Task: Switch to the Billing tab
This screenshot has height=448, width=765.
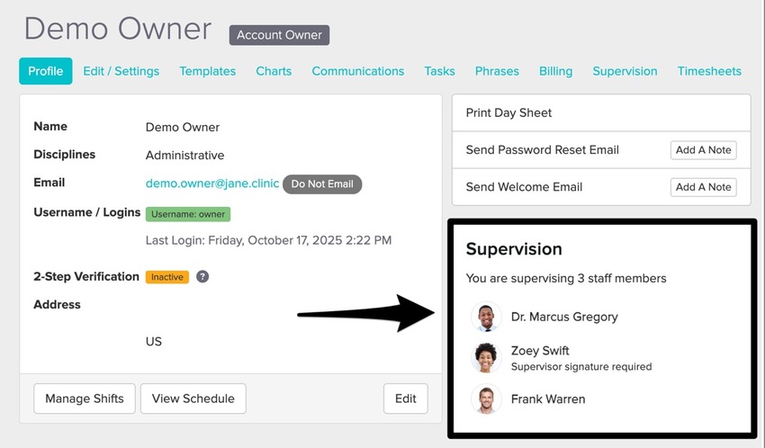Action: coord(555,71)
